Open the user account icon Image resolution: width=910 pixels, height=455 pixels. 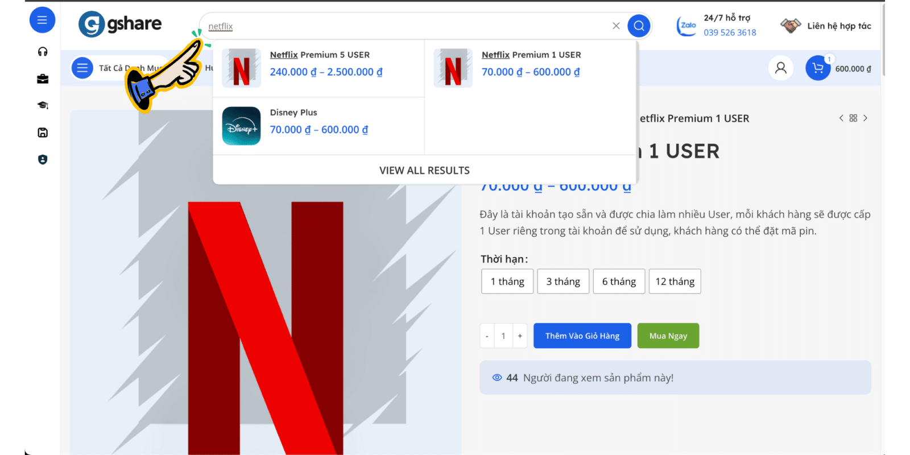[781, 68]
